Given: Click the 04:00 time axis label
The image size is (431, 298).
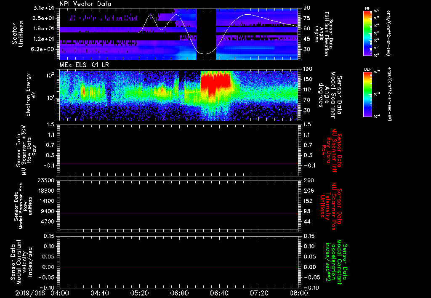Looking at the screenshot, I should point(60,293).
